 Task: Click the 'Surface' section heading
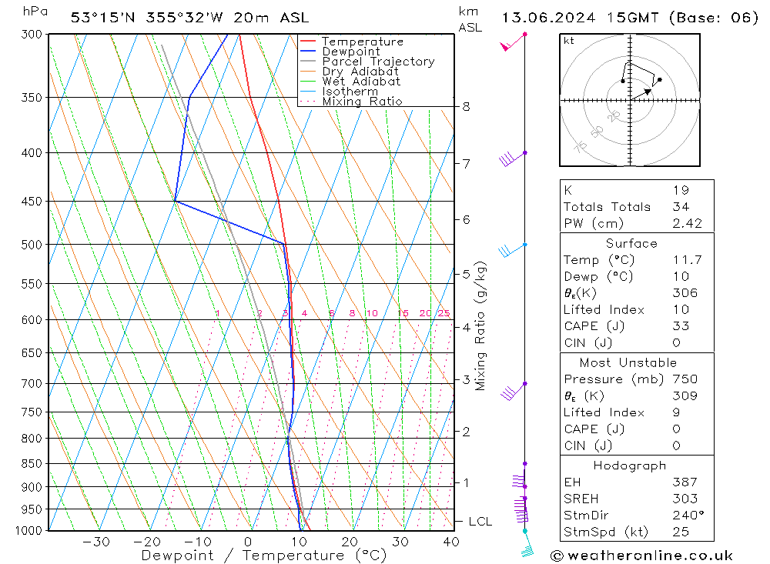tap(631, 243)
